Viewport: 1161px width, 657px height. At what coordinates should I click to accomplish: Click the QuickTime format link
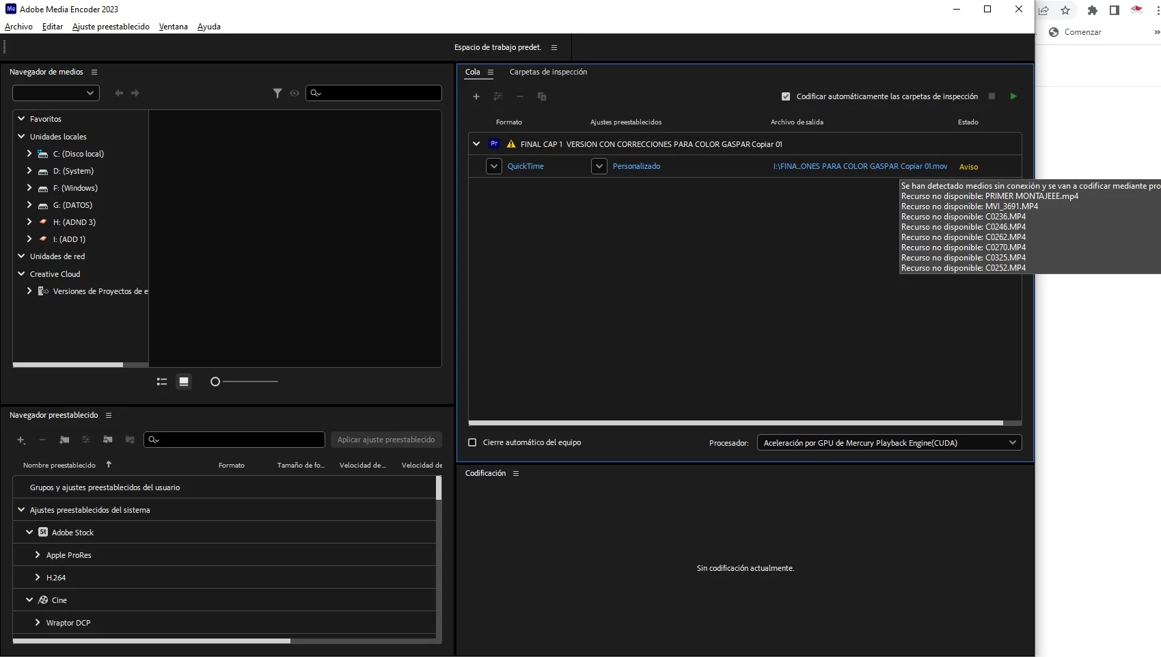(525, 166)
